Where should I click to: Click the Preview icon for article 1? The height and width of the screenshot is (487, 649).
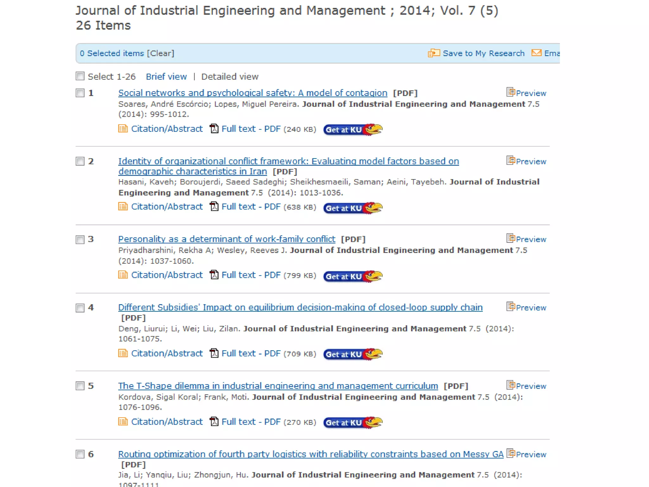tap(510, 92)
